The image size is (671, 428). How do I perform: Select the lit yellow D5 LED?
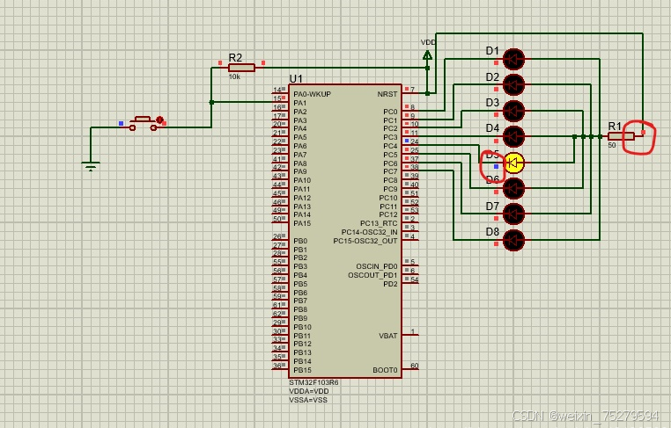514,163
